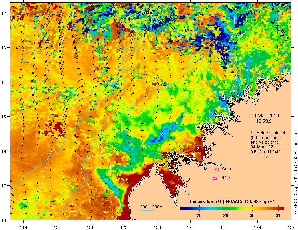Click the color bar tick label '29'
The image size is (298, 230).
pyautogui.click(x=226, y=215)
